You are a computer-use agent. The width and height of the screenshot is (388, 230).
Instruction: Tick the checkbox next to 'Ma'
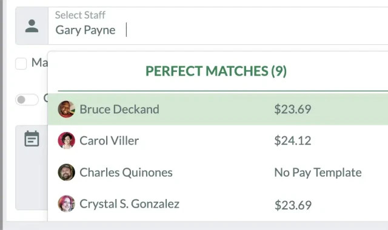[21, 64]
